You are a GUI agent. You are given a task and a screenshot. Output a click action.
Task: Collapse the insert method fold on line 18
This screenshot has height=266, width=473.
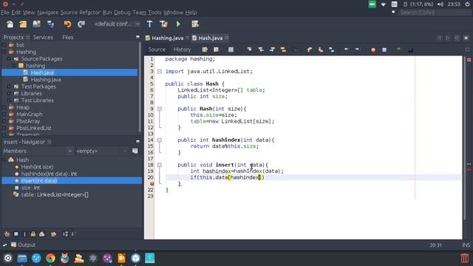160,165
